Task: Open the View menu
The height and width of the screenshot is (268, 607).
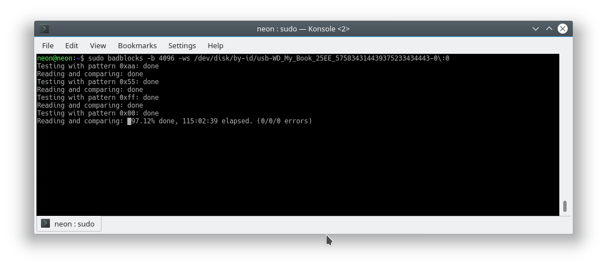Action: (98, 45)
